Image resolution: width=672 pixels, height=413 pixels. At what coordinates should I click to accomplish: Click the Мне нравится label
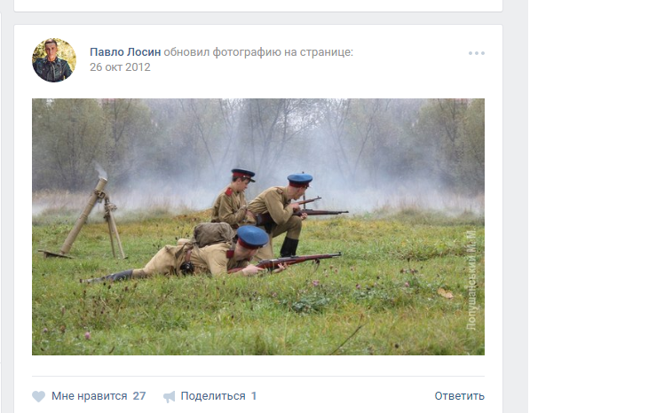click(x=89, y=396)
